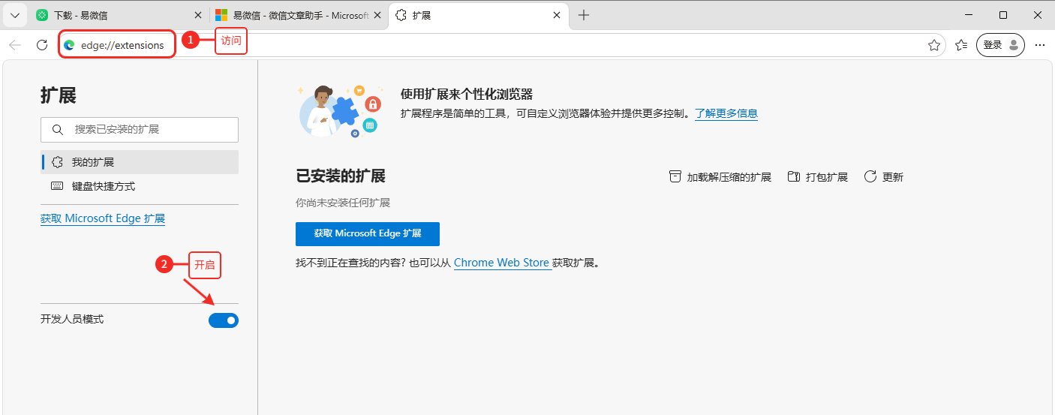Select 键盘快捷方式 in the sidebar

tap(140, 186)
